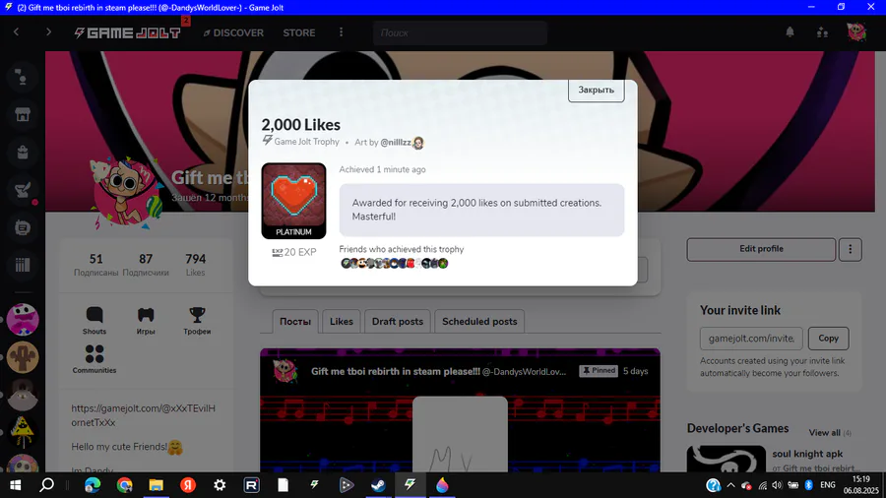Open the Windows Start menu

[x=15, y=485]
